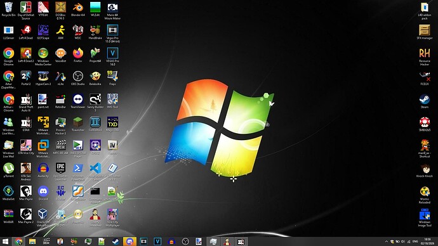
Task: Launch paint.net desktop shortcut
Action: [x=43, y=101]
